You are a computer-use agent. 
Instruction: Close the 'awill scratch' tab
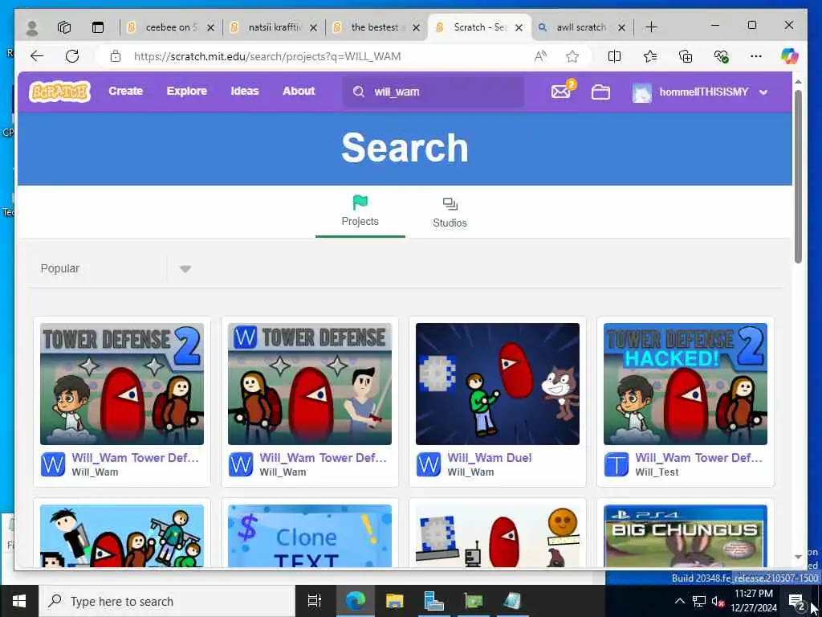click(x=622, y=27)
